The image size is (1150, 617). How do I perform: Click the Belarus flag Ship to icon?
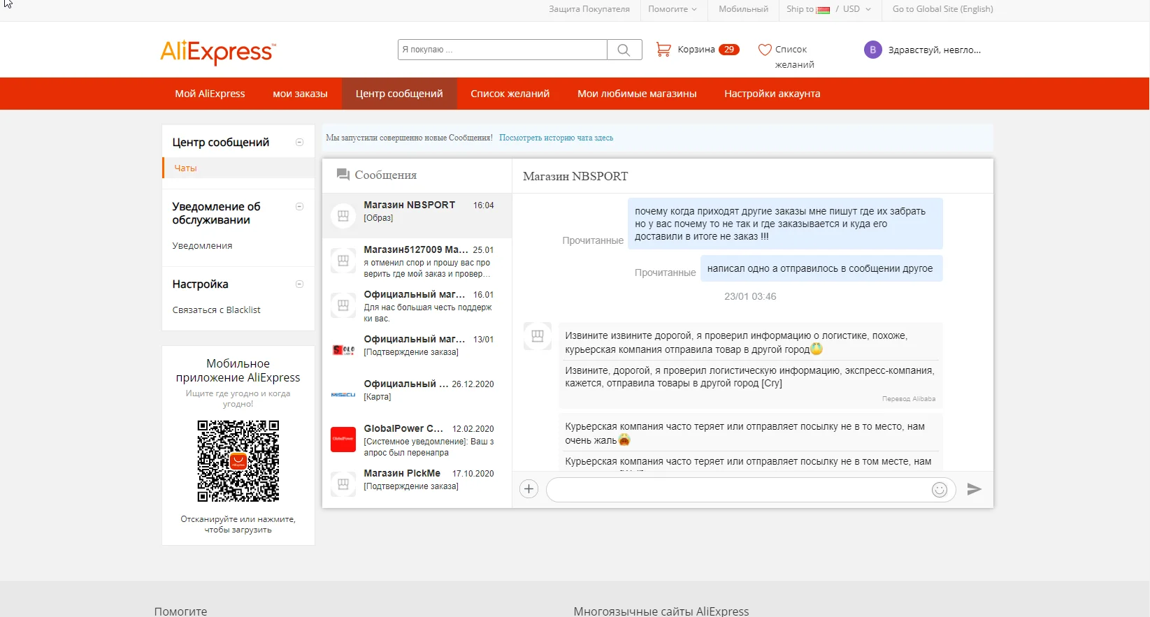click(823, 10)
